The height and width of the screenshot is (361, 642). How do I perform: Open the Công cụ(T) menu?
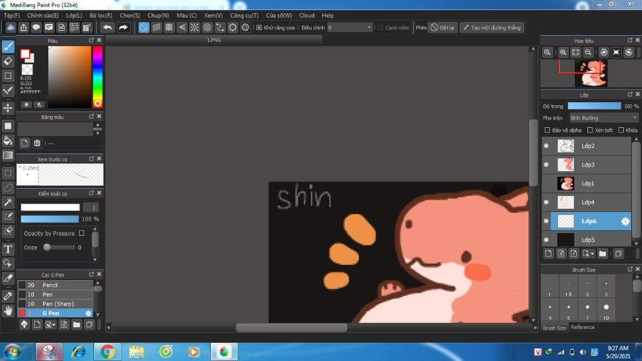[x=244, y=15]
